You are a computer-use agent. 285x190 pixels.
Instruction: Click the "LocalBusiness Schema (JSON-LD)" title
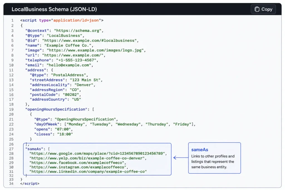(54, 9)
